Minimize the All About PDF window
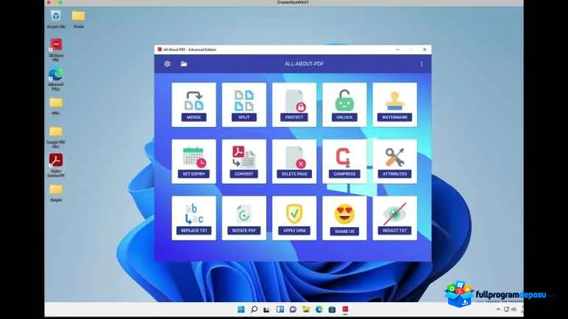Image resolution: width=568 pixels, height=319 pixels. coord(398,49)
